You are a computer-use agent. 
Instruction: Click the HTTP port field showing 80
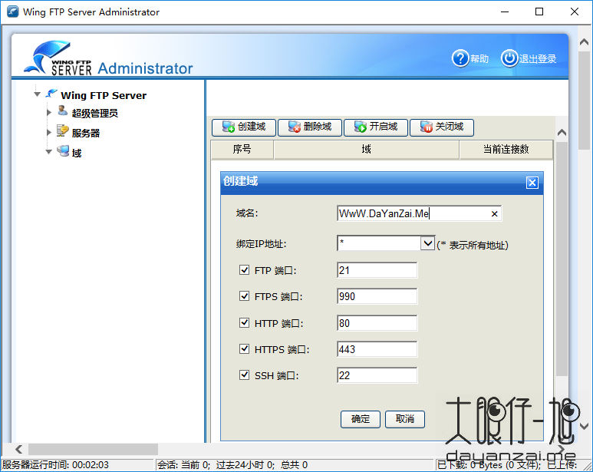377,323
